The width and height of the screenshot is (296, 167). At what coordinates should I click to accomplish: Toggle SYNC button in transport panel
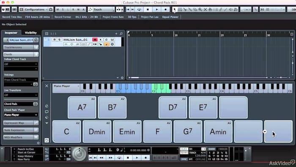[184, 159]
